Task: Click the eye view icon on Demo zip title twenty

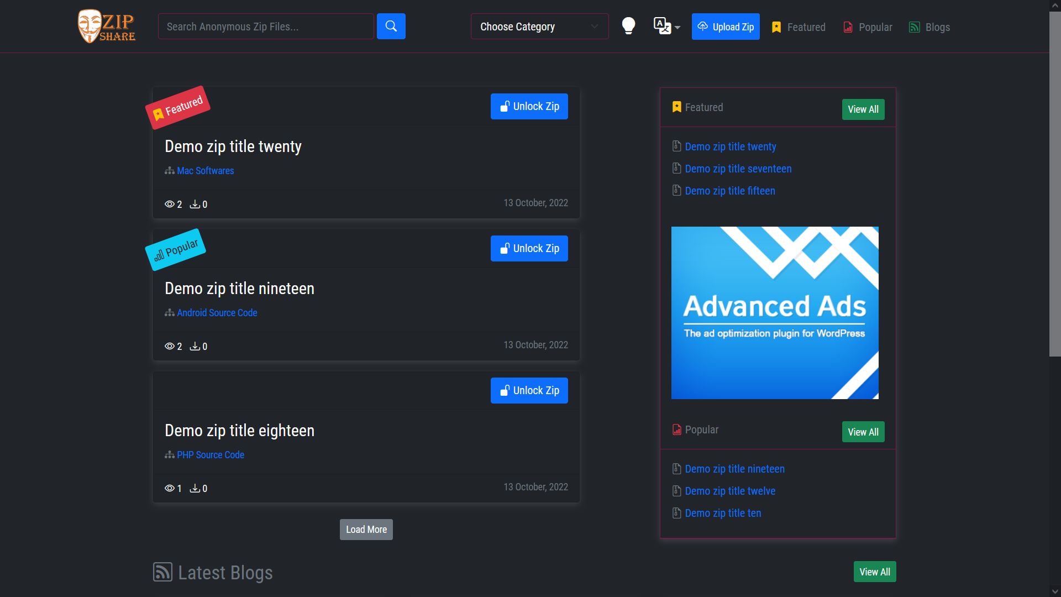Action: (x=169, y=204)
